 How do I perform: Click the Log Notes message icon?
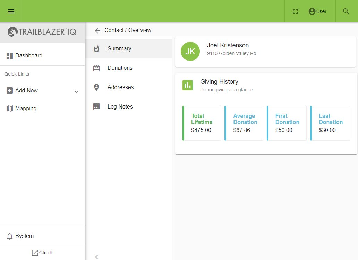pyautogui.click(x=96, y=107)
